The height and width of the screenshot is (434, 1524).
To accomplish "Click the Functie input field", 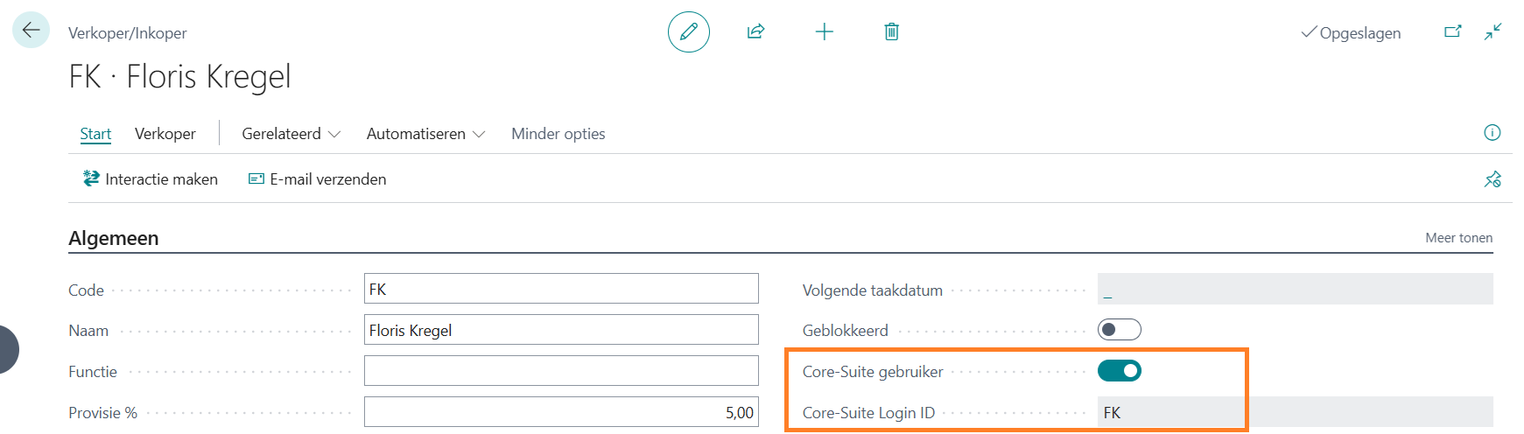I will [x=561, y=371].
